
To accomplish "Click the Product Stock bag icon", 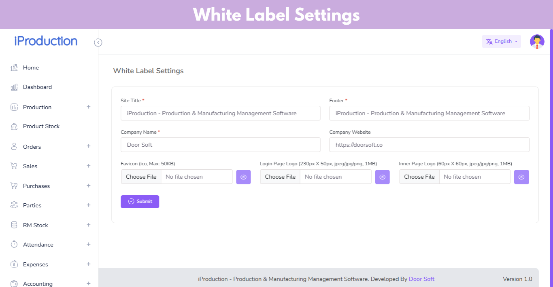I will pyautogui.click(x=14, y=127).
